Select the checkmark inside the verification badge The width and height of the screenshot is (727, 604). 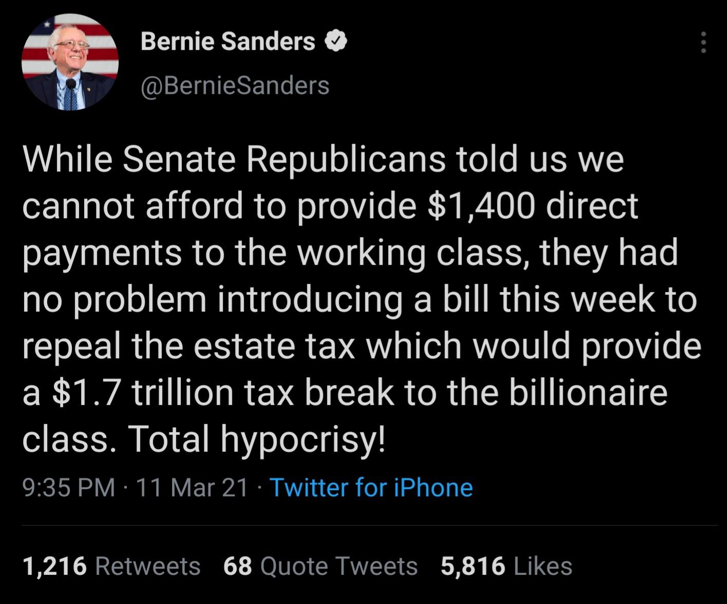click(336, 41)
